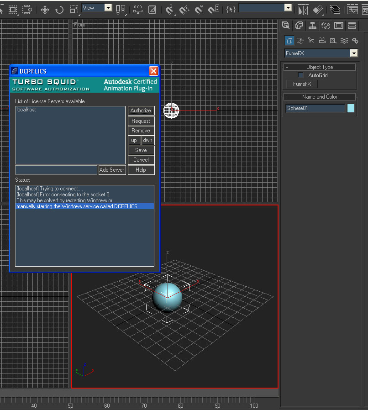Select the Geometry create category
This screenshot has height=410, width=368.
coord(289,41)
